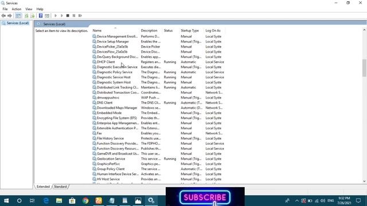This screenshot has height=206, width=367.
Task: Click gear icon beside Diagnostic System Host
Action: [94, 82]
